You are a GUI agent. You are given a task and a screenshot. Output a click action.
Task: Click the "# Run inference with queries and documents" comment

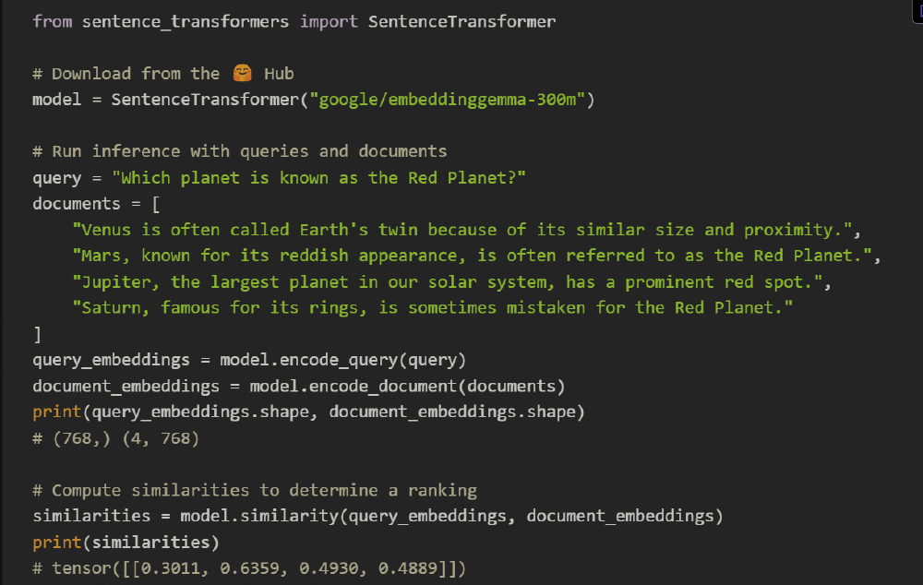(x=239, y=150)
